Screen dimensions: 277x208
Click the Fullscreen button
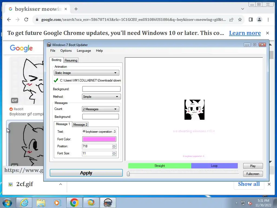pos(253,174)
